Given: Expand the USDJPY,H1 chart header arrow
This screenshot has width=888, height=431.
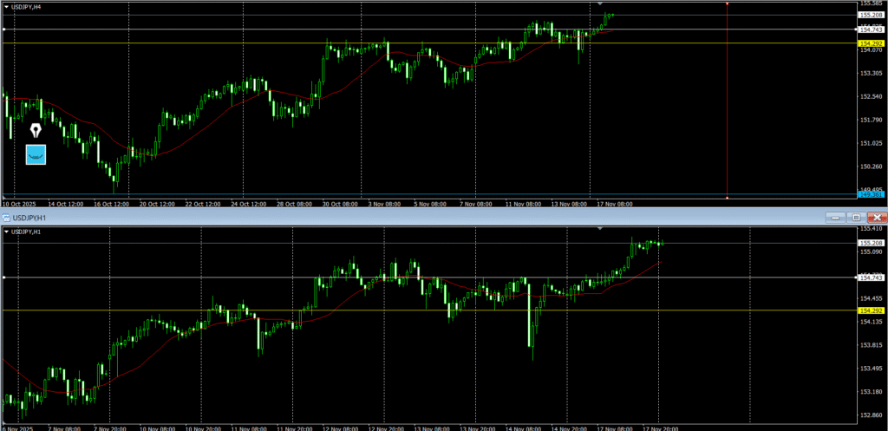Looking at the screenshot, I should (x=7, y=232).
